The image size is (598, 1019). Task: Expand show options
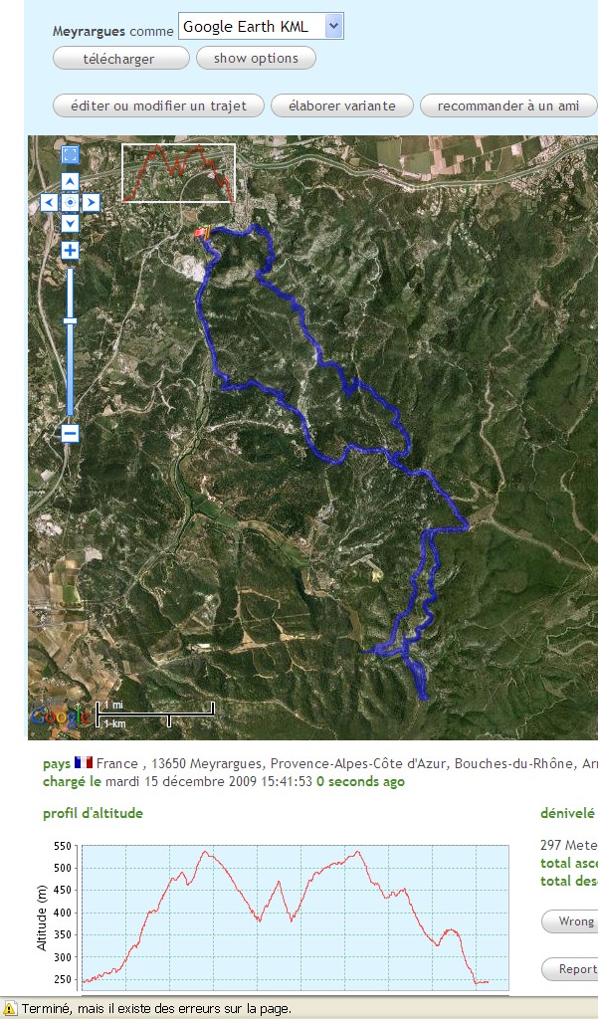tap(256, 58)
